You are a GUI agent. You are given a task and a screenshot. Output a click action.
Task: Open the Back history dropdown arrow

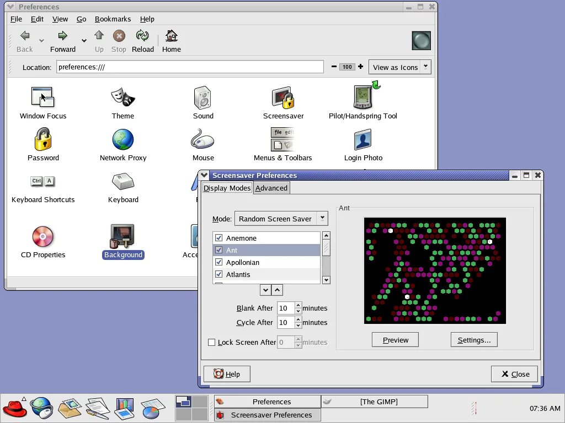(x=42, y=41)
